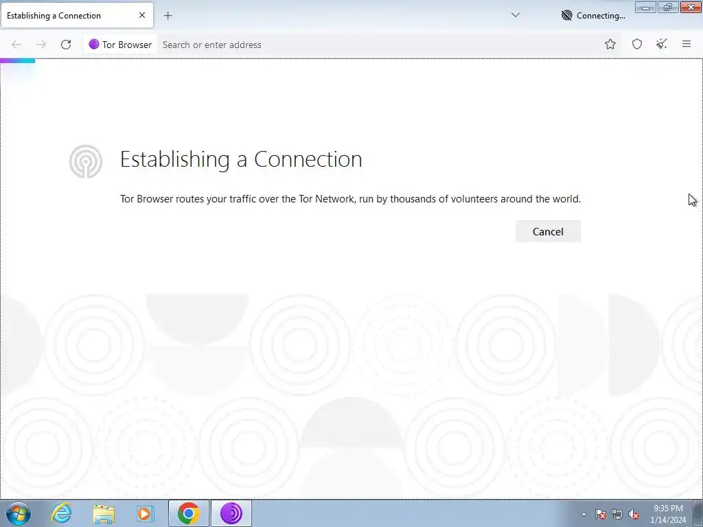This screenshot has height=527, width=703.
Task: Go forward with the forward arrow
Action: point(41,45)
